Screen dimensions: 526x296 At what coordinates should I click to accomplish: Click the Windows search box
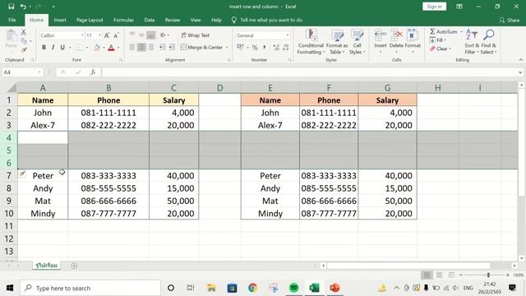90,288
